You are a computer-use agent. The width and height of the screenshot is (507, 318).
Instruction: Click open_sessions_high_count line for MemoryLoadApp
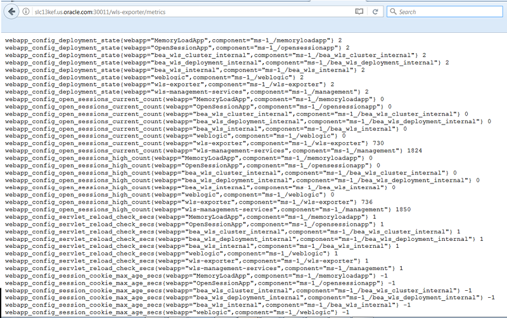[x=188, y=158]
